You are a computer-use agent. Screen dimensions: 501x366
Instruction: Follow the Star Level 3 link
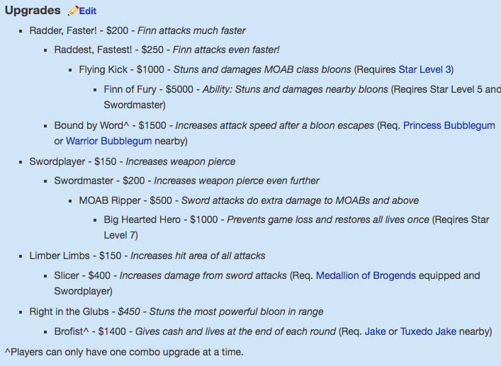tap(426, 69)
